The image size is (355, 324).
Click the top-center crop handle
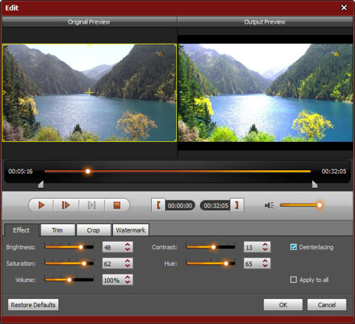pos(89,45)
